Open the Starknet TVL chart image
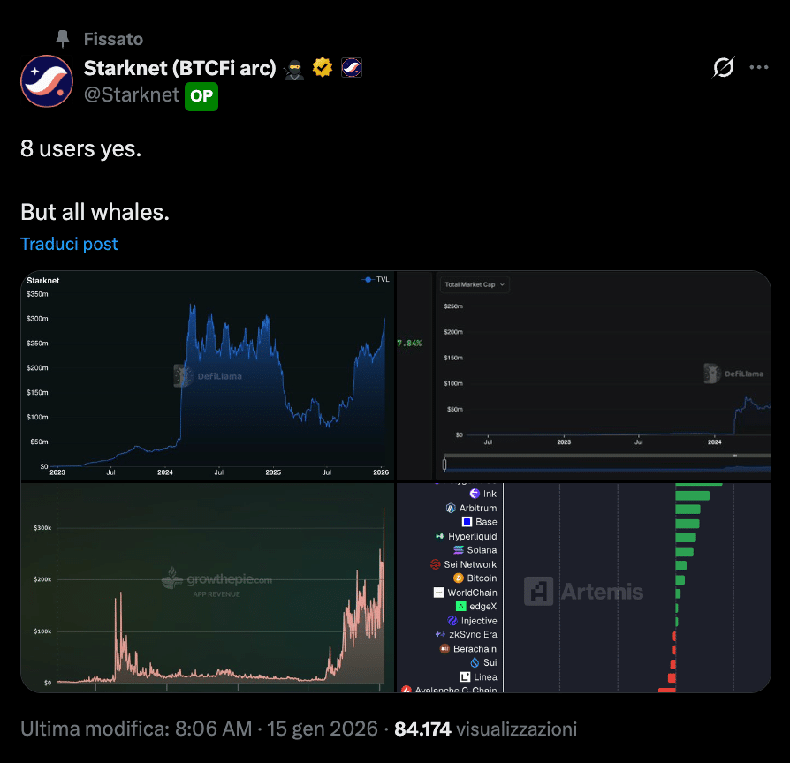The height and width of the screenshot is (763, 790). point(208,376)
